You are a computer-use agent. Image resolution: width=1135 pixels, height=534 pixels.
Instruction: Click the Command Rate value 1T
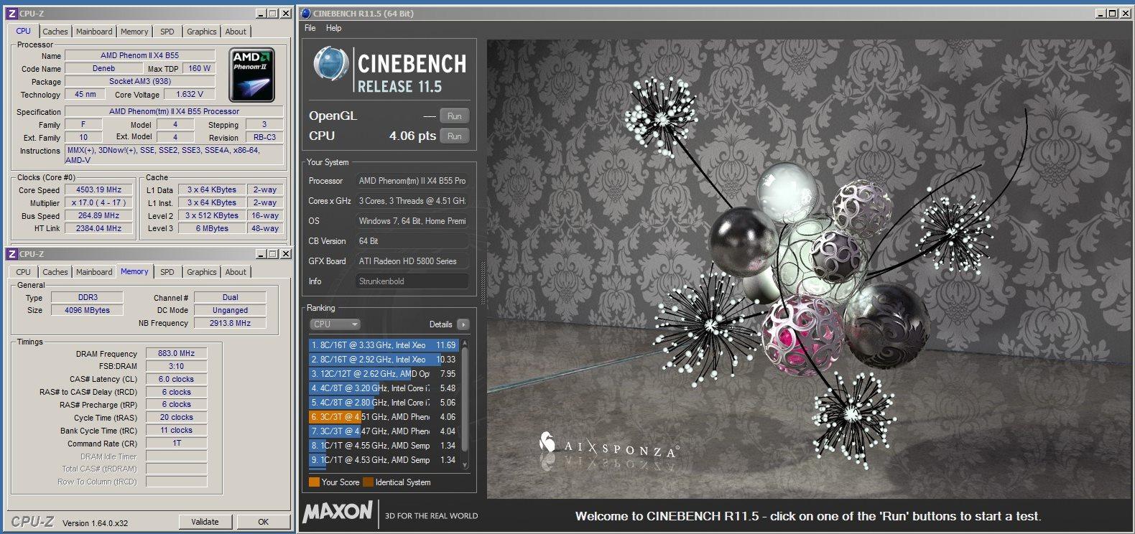click(x=177, y=444)
